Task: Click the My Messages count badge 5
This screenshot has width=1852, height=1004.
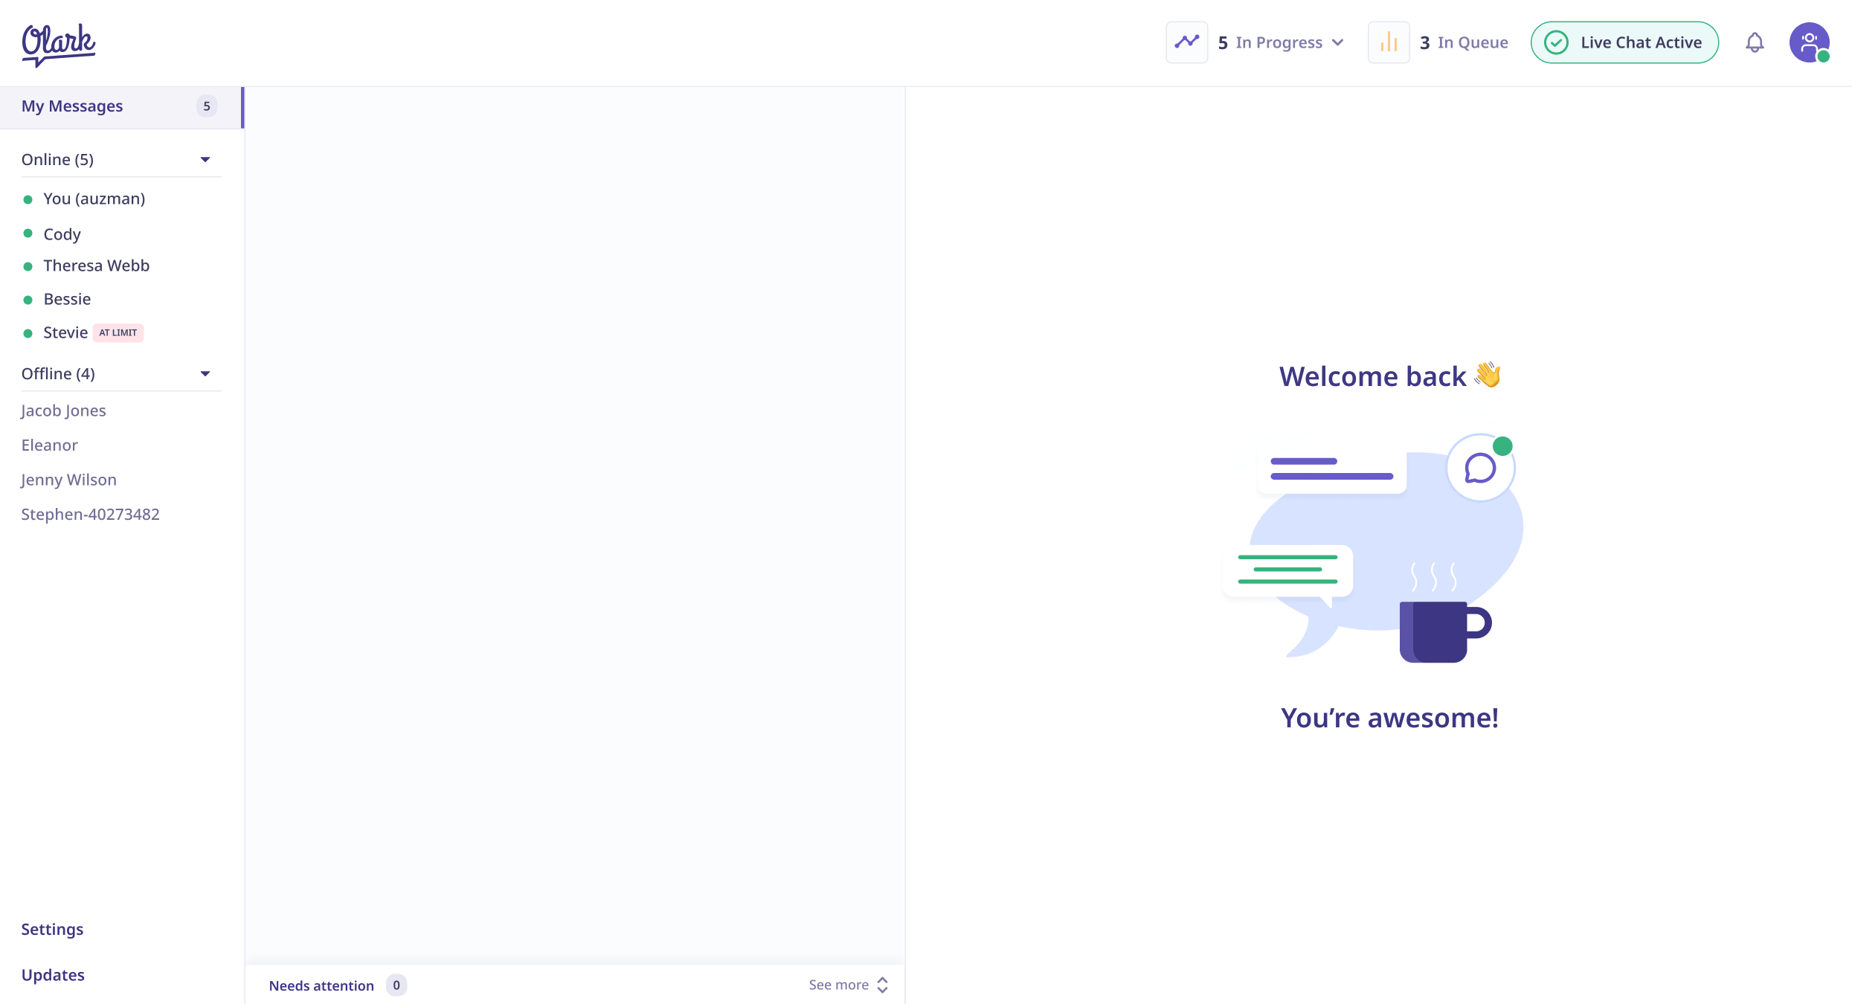Action: coord(207,106)
